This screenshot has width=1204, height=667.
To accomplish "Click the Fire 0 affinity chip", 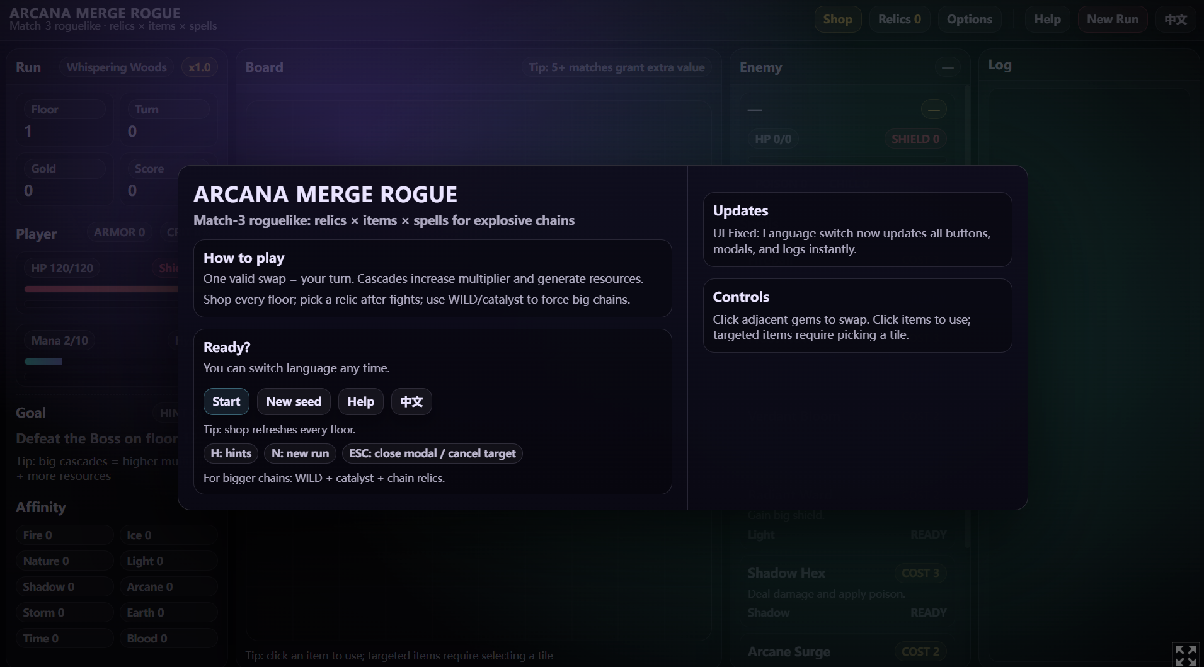I will pos(65,535).
